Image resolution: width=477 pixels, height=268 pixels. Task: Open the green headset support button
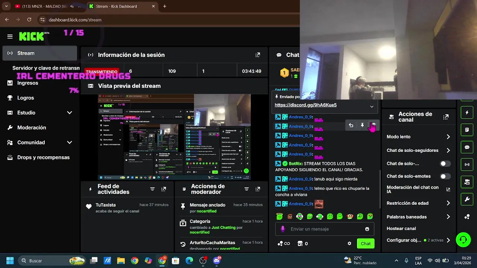[x=463, y=239]
